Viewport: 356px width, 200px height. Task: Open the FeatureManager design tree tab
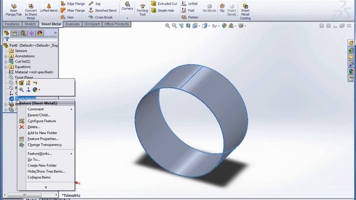7,33
